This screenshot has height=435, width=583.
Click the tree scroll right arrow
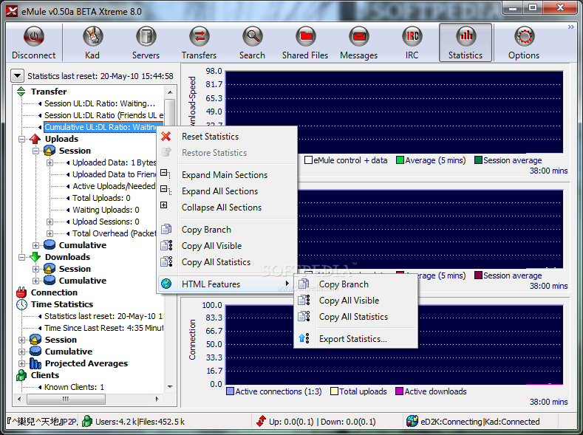tap(157, 399)
